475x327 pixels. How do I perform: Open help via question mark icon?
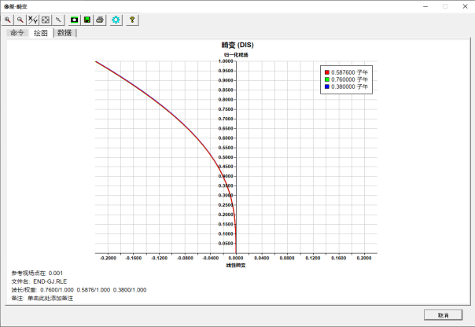(132, 20)
